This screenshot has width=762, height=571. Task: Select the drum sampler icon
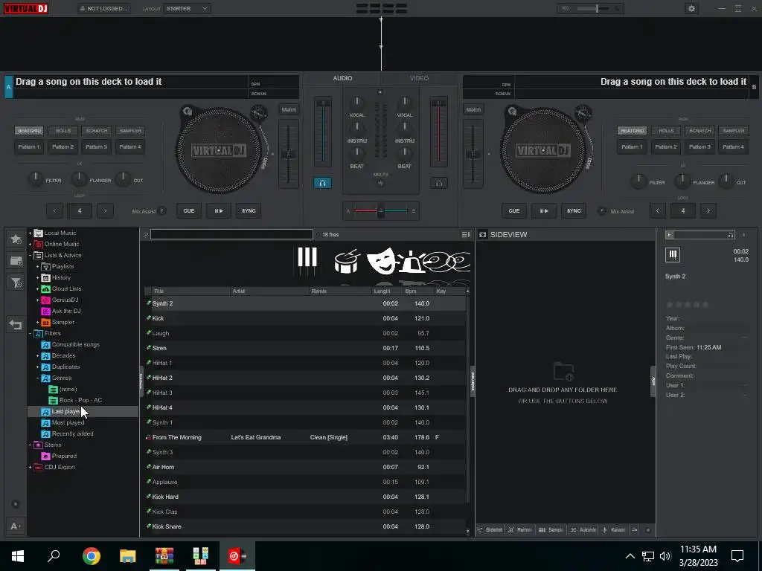click(347, 261)
